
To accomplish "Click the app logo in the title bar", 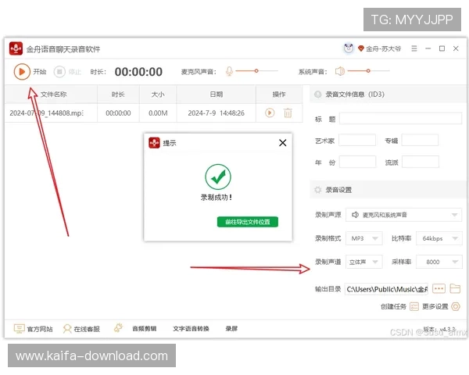I will (16, 48).
